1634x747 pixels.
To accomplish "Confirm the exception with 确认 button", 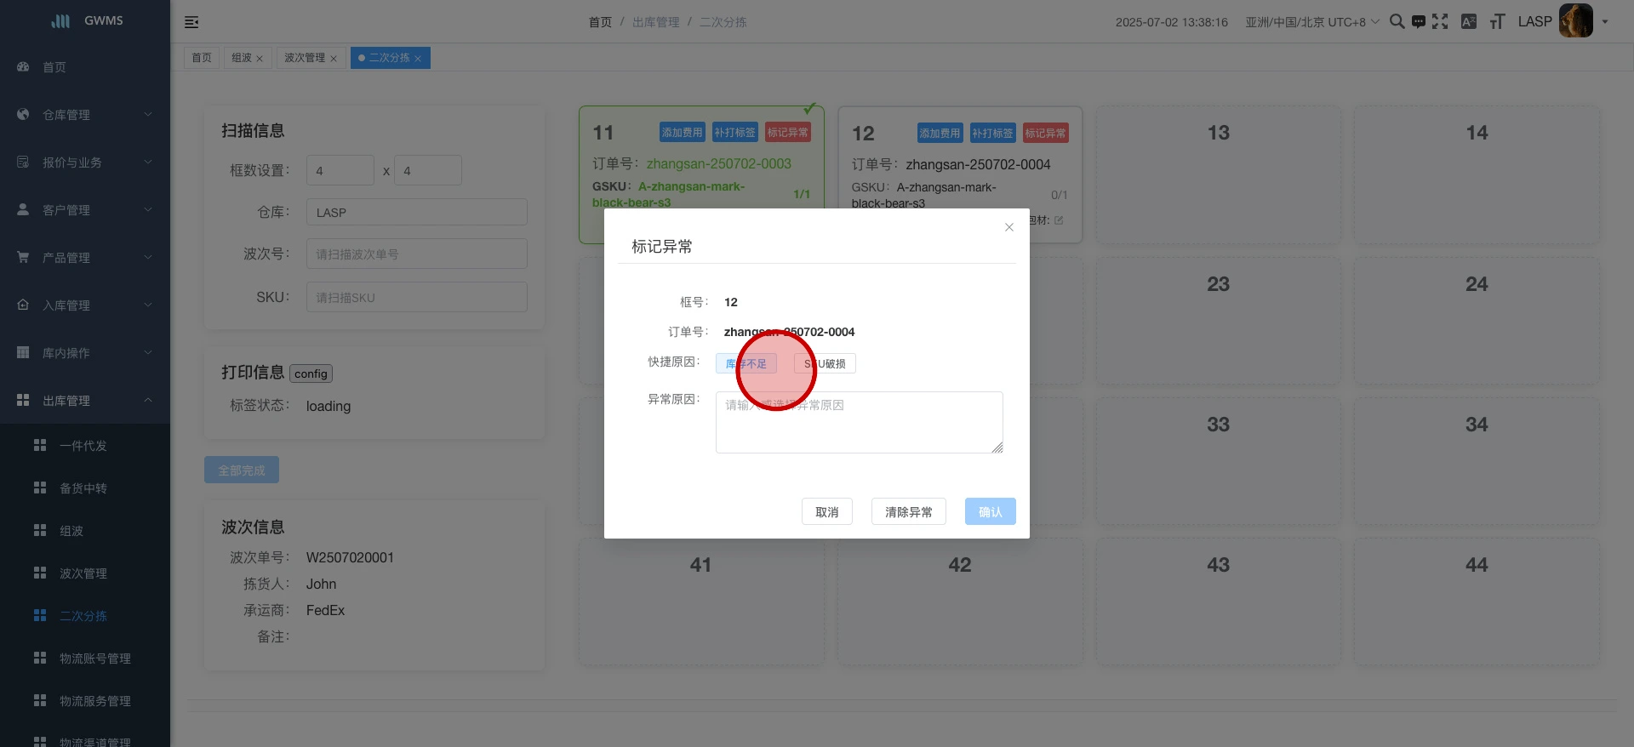I will 990,512.
